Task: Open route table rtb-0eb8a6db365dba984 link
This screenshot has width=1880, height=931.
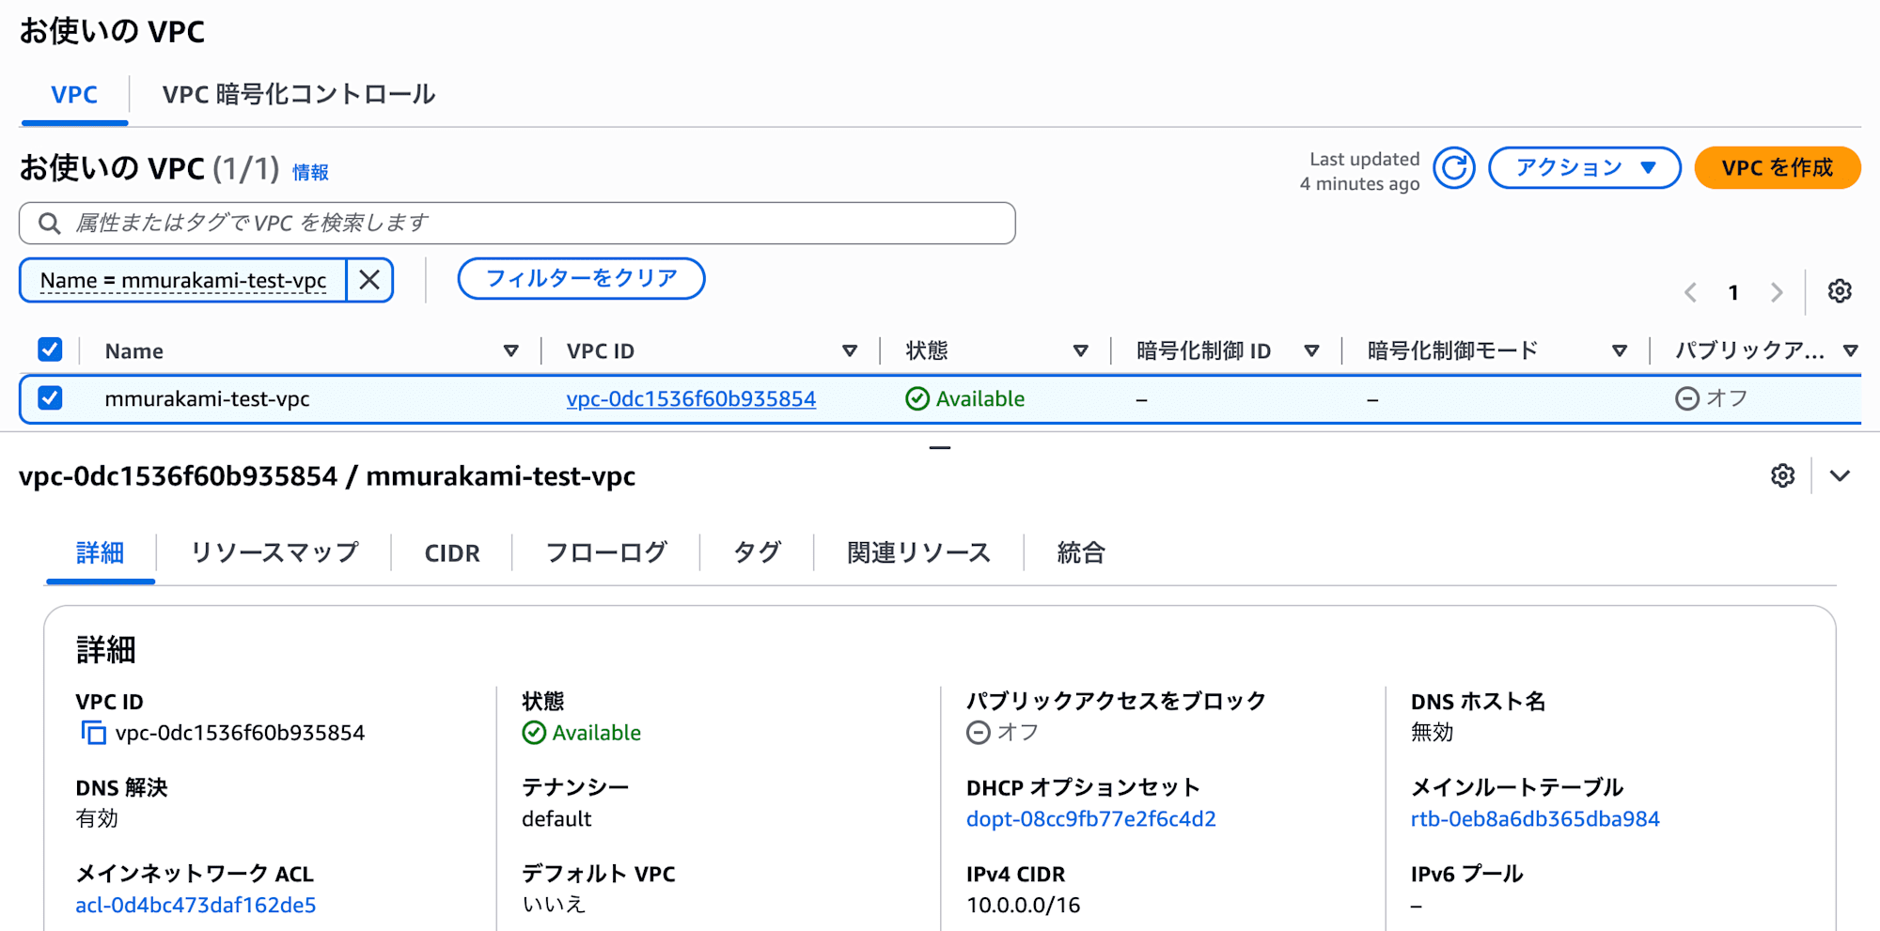Action: tap(1535, 819)
